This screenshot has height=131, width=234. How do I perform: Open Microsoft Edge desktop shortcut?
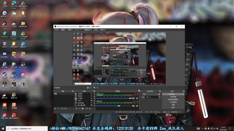[x=14, y=5]
